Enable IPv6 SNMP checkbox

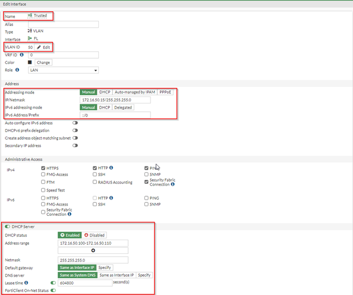point(146,204)
